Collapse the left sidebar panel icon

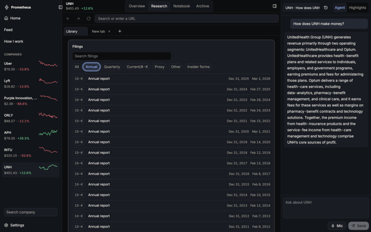click(x=61, y=7)
